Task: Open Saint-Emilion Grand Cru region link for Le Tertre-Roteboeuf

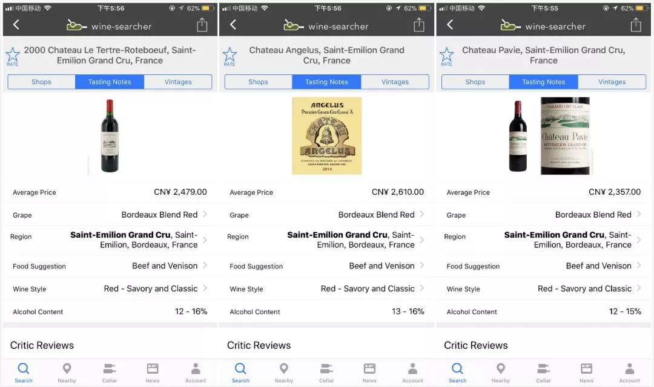Action: (121, 235)
